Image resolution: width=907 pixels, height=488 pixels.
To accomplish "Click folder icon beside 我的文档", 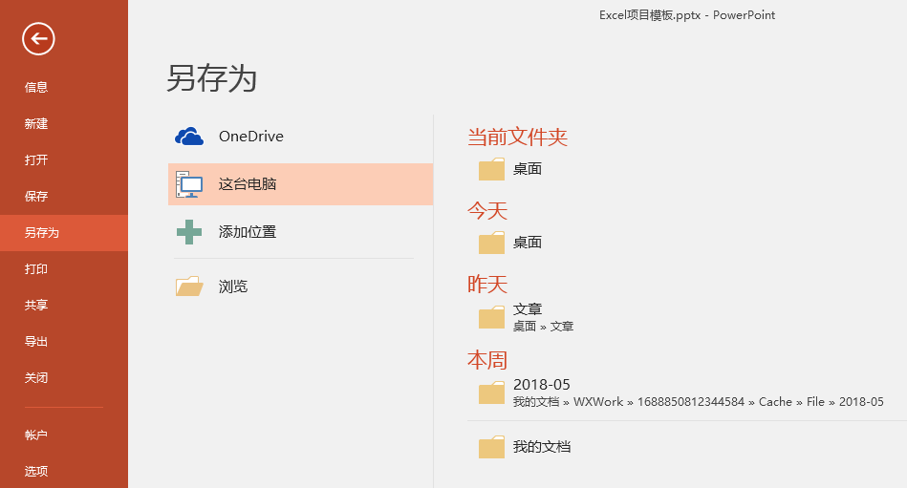I will [491, 447].
